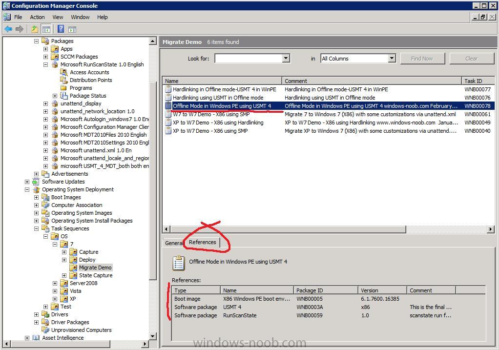Select Hardlinking using USMT in Offline mode row
499x350 pixels.
click(328, 98)
